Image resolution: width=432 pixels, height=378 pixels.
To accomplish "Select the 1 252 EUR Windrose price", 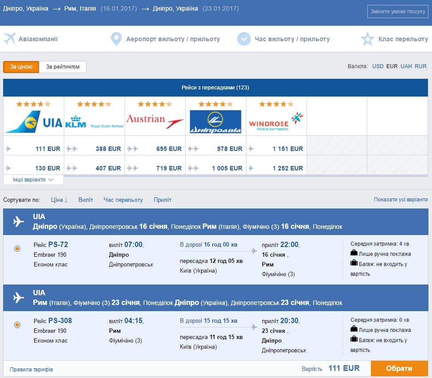I will 288,168.
